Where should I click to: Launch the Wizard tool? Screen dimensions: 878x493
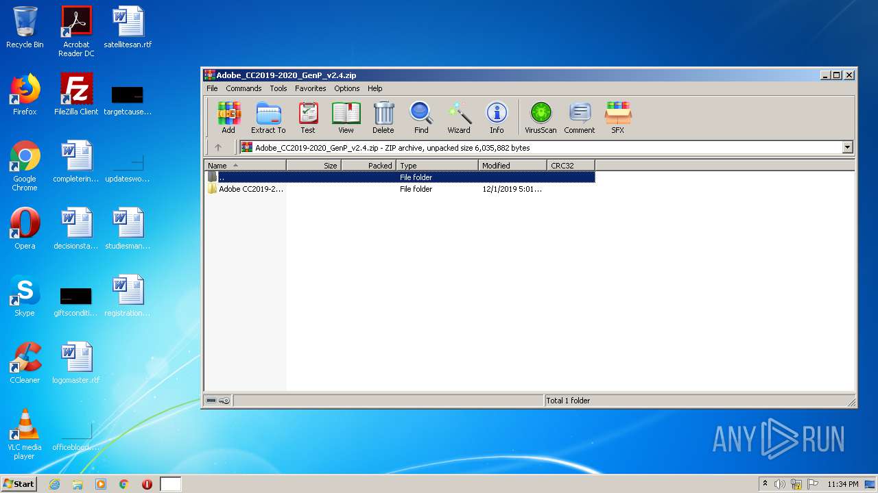(459, 118)
